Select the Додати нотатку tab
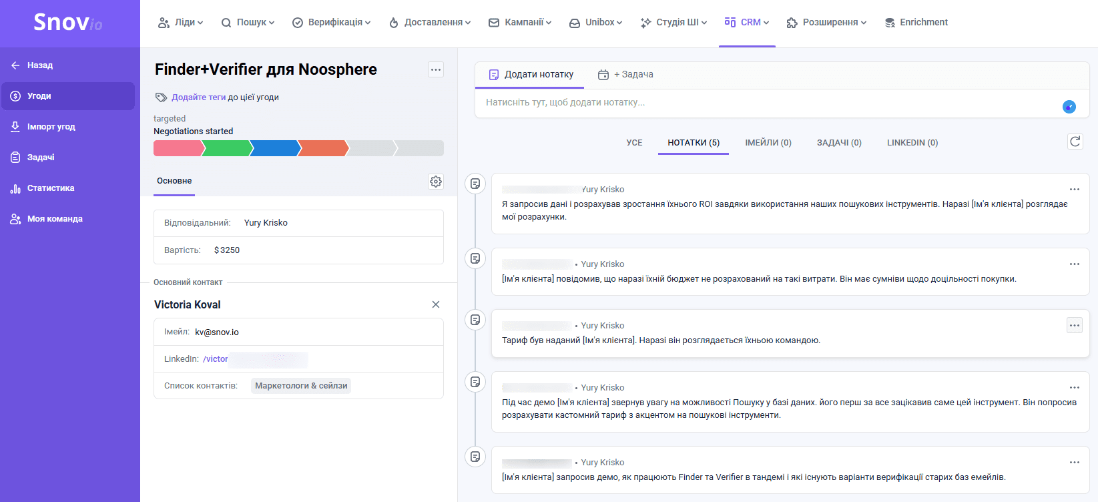Viewport: 1098px width, 502px height. 531,75
